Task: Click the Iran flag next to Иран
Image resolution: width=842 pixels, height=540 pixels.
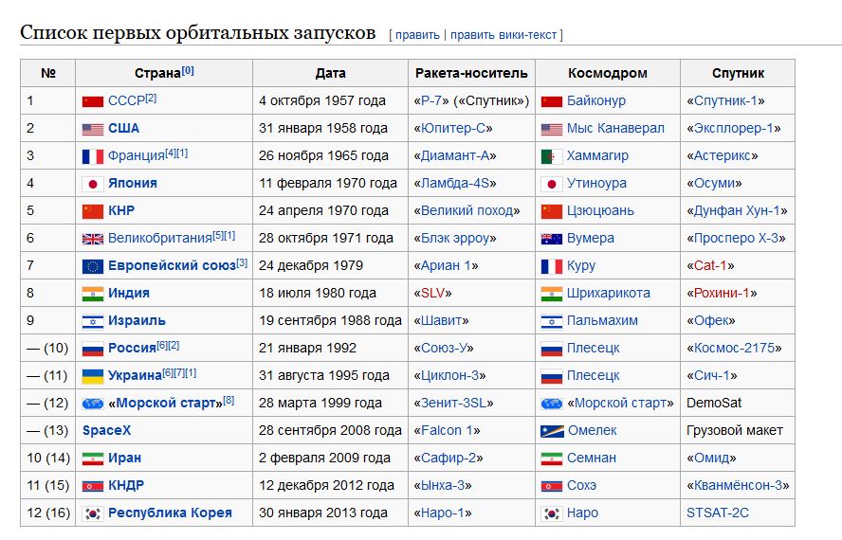Action: 92,459
